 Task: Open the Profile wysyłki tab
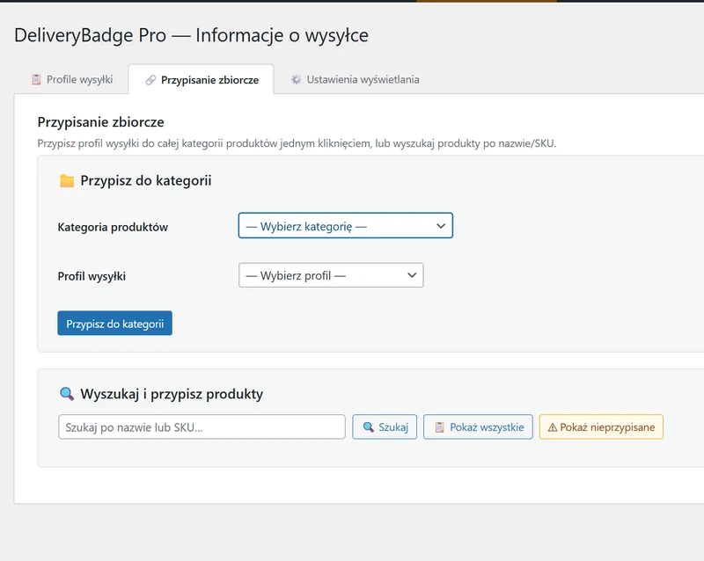[x=72, y=79]
